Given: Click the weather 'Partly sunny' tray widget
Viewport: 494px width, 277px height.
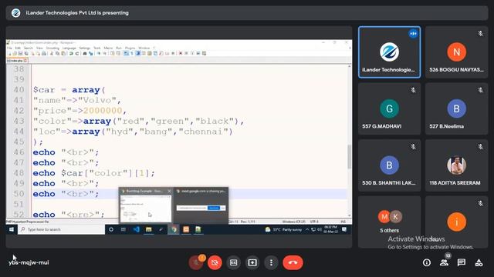Looking at the screenshot, I should click(283, 229).
